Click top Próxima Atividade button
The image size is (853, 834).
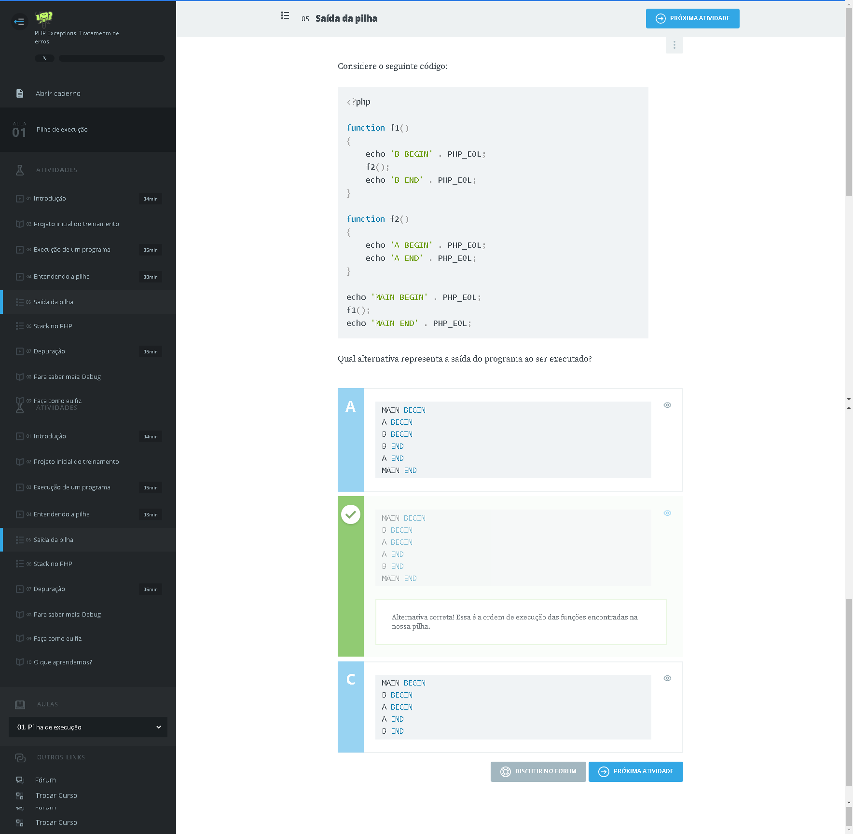(692, 18)
